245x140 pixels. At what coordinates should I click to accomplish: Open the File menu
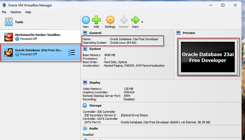[x=4, y=12]
